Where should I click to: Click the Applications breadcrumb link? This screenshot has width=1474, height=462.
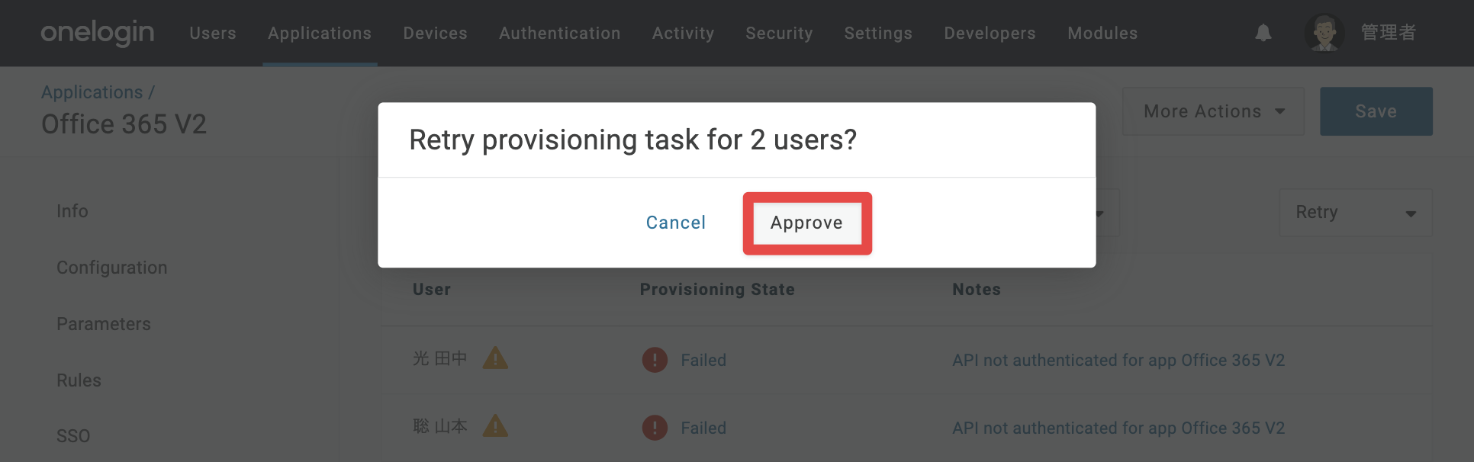(x=92, y=92)
